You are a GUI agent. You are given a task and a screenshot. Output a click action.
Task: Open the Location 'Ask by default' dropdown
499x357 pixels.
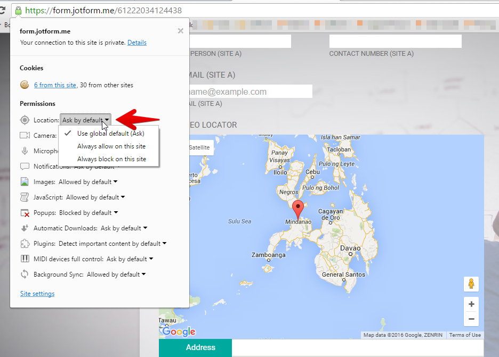pyautogui.click(x=85, y=120)
